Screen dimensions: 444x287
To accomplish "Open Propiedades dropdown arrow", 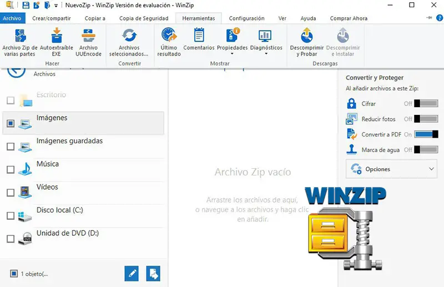I will (232, 53).
